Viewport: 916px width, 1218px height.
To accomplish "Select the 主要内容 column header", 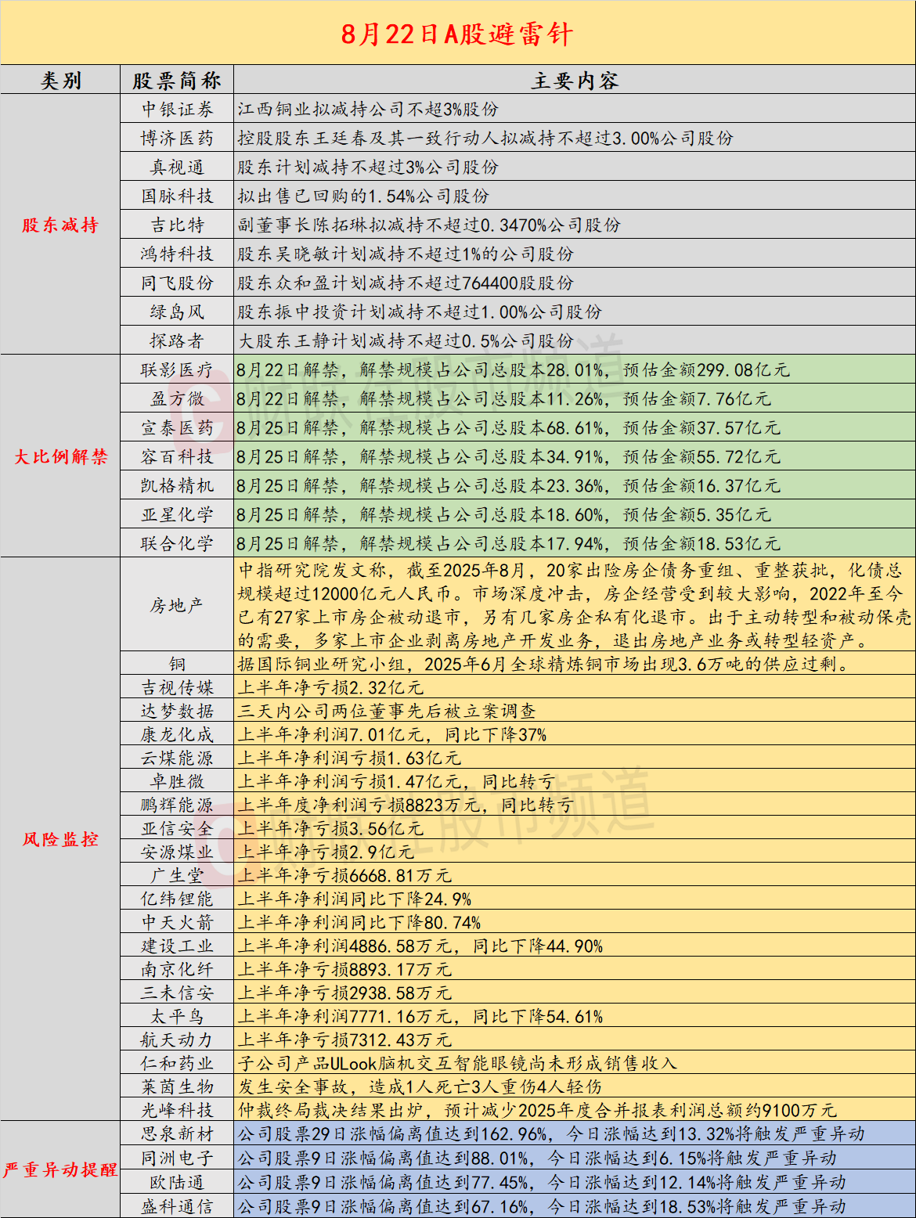I will tap(575, 80).
